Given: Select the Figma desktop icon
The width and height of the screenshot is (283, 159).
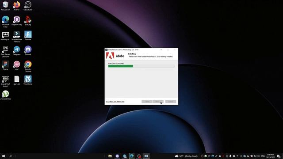Looking at the screenshot, I should pos(5,66).
